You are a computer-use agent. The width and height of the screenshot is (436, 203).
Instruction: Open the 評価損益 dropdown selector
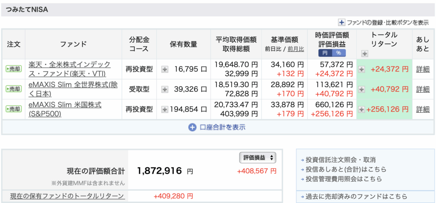click(x=258, y=157)
